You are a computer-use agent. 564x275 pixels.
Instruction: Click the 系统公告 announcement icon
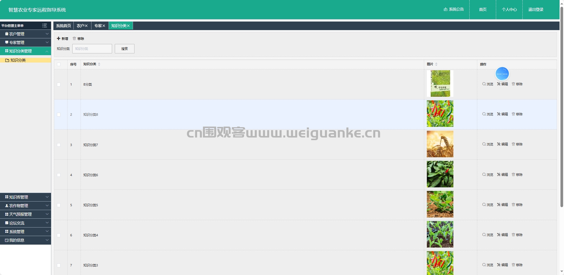tap(445, 9)
